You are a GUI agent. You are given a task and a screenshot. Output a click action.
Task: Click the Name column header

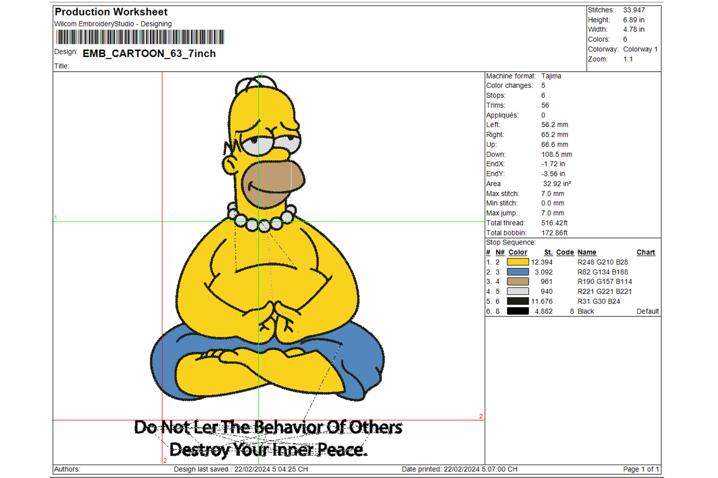pos(587,252)
